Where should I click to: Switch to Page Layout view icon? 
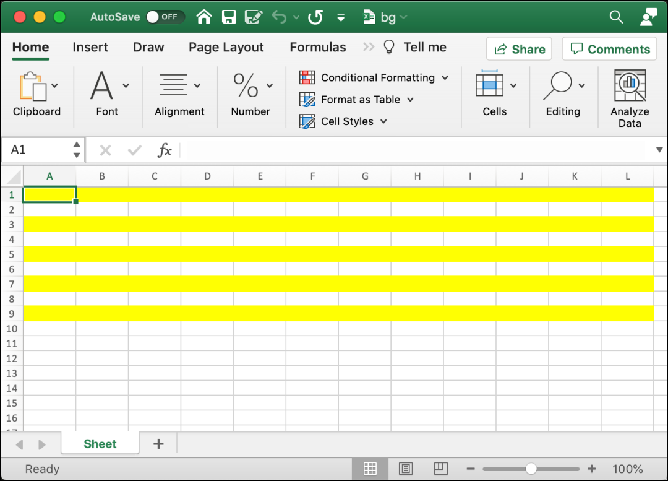coord(406,469)
